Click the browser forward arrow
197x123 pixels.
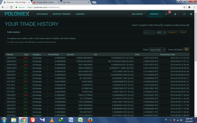7,7
